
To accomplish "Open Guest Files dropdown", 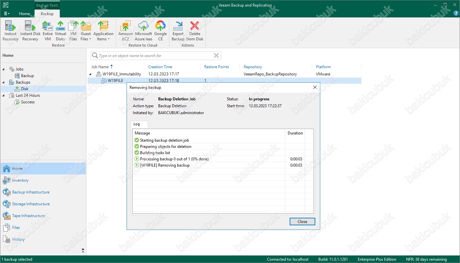I will point(86,31).
